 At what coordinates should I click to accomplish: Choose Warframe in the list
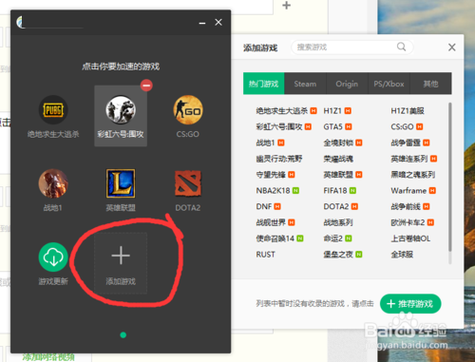coord(408,191)
